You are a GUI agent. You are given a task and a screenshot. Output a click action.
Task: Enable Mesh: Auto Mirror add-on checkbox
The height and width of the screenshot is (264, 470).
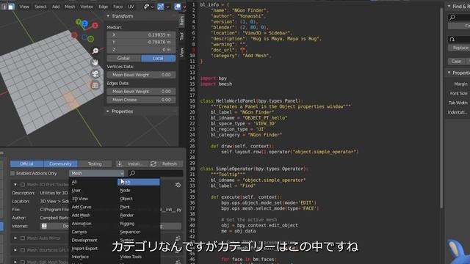coord(23,238)
